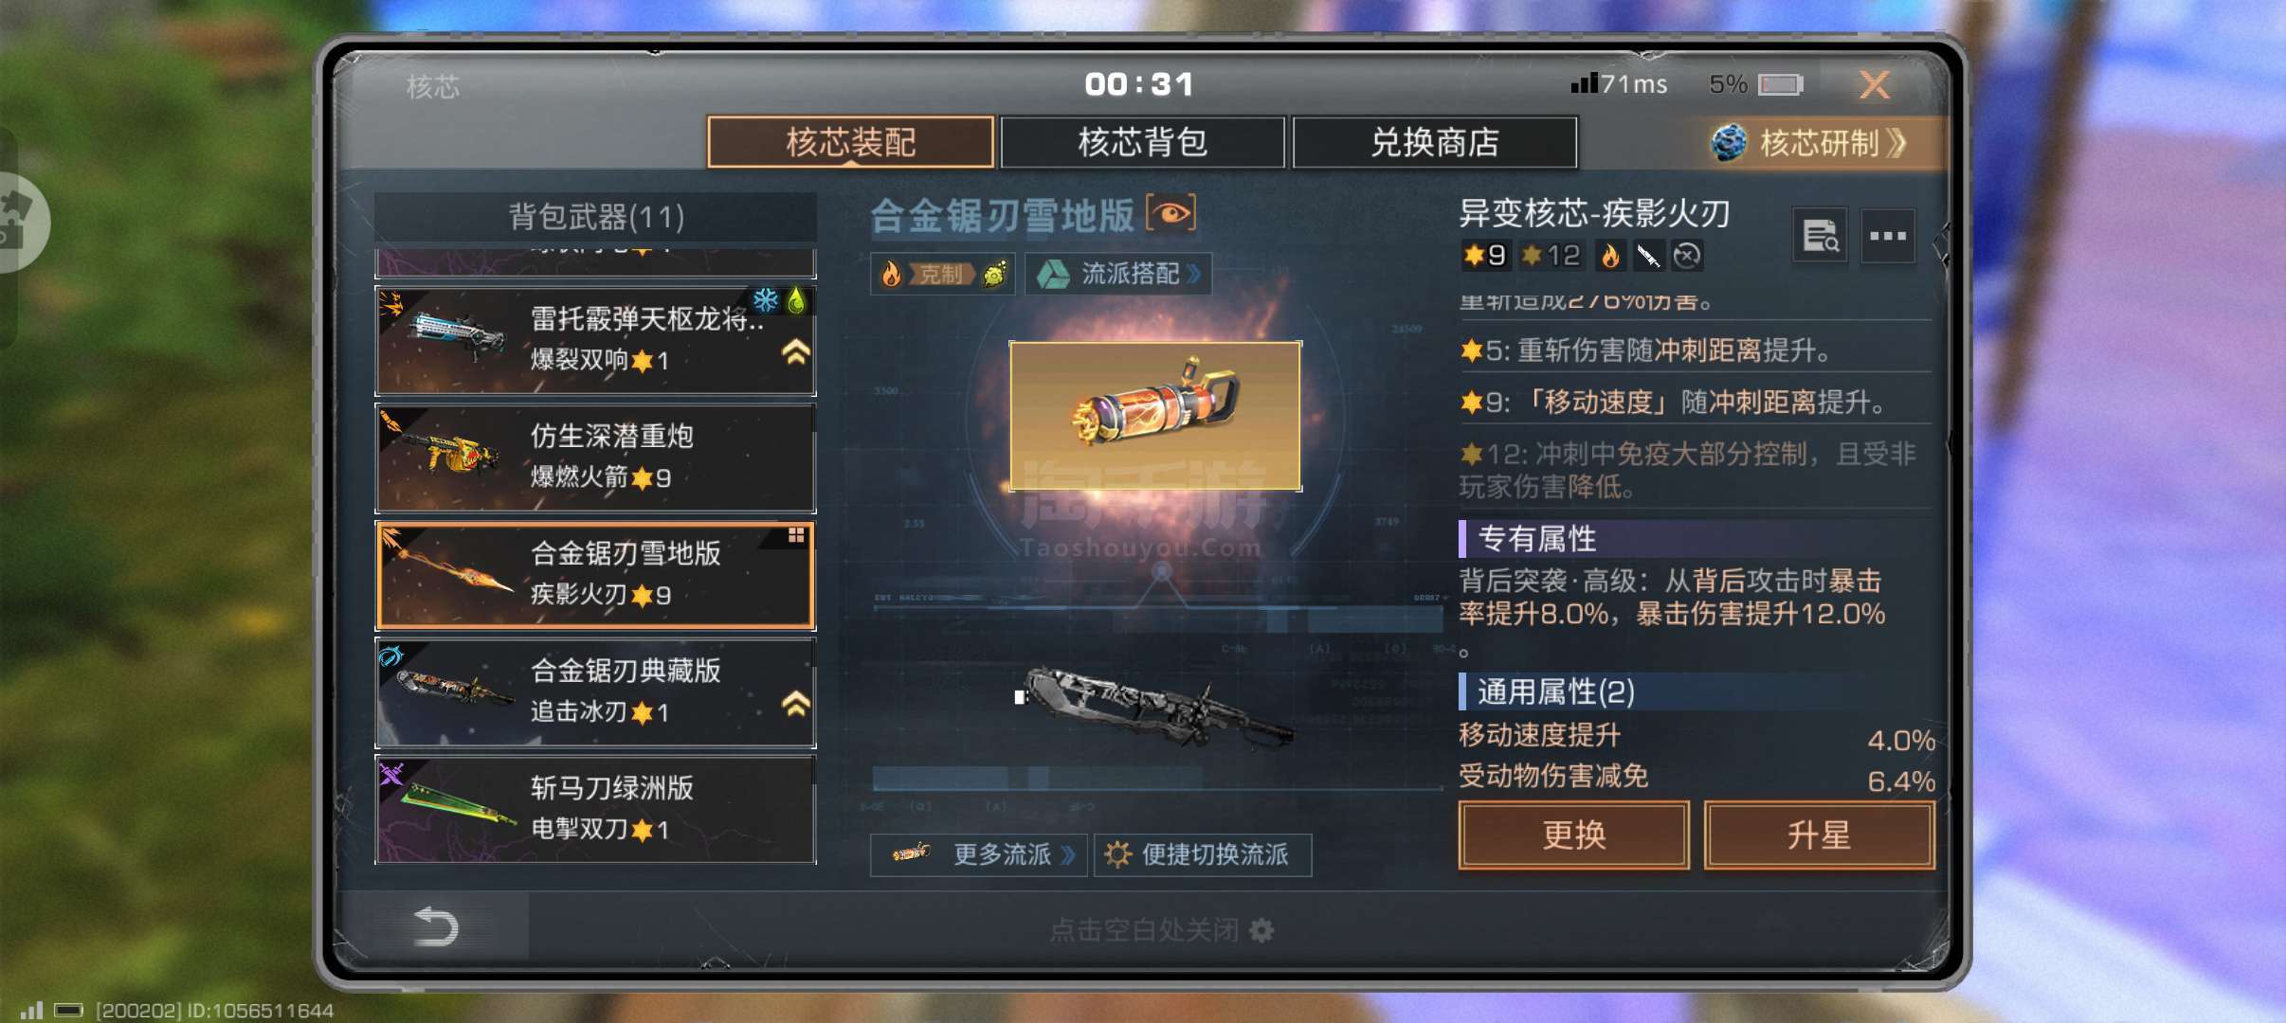Viewport: 2286px width, 1023px height.
Task: Click the blade type icon in core header
Action: tap(1648, 256)
